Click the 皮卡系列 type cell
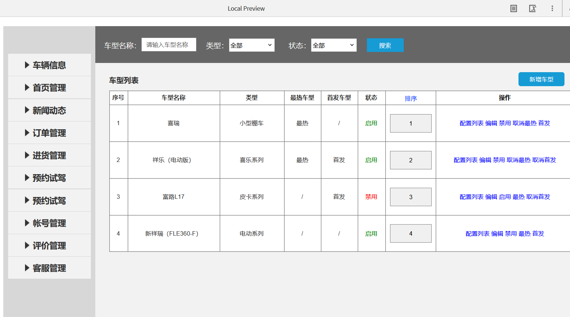This screenshot has width=570, height=317. click(x=252, y=197)
